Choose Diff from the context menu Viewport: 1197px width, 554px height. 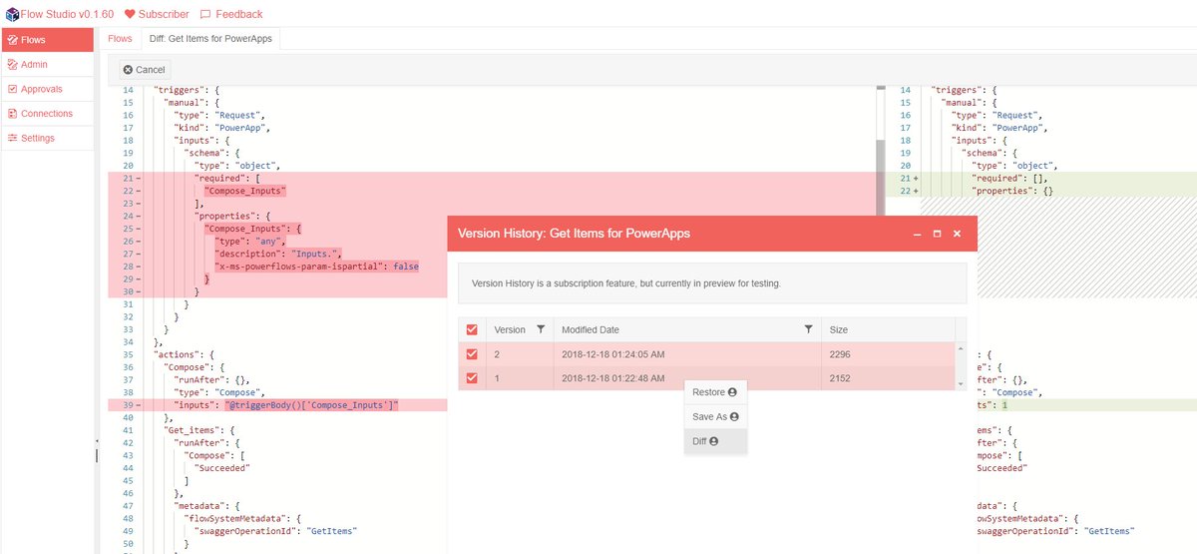coord(715,441)
